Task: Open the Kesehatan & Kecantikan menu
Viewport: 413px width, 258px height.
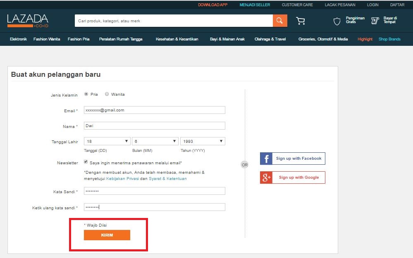Action: pos(177,39)
